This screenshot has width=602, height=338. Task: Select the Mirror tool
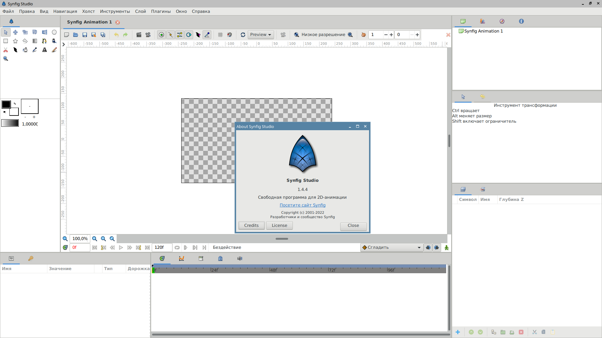[45, 32]
